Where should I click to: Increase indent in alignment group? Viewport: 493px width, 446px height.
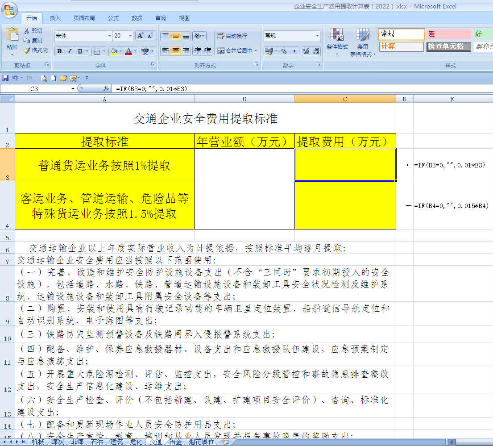tap(208, 50)
